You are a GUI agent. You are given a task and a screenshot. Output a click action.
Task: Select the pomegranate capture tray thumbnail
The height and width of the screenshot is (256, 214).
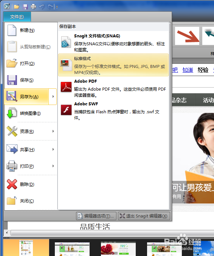(118, 249)
